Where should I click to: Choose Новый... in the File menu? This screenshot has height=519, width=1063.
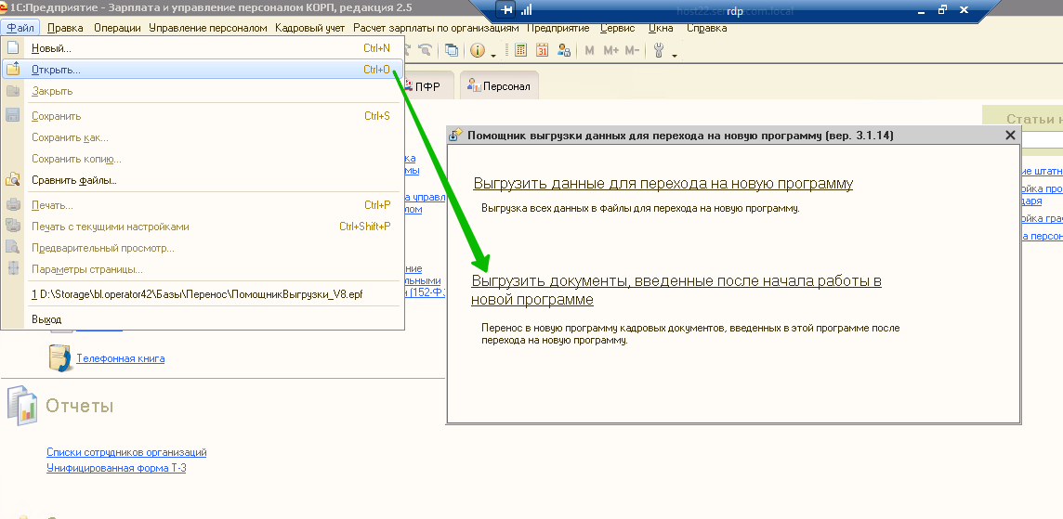point(203,48)
